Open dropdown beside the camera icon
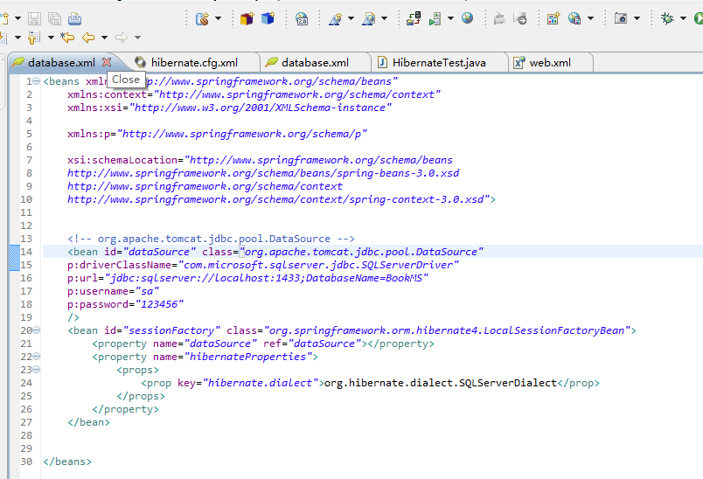The image size is (703, 479). click(637, 19)
